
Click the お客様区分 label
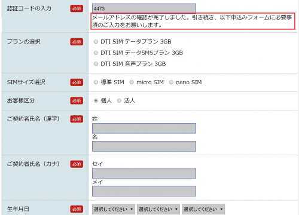pos(21,100)
